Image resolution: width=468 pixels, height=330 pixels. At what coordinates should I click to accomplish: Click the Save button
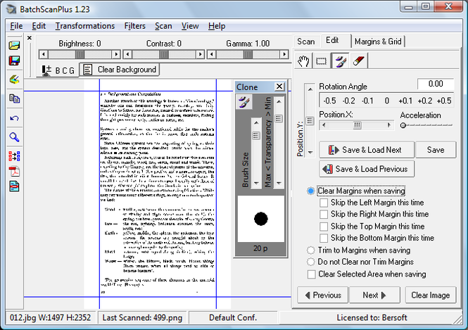(436, 150)
